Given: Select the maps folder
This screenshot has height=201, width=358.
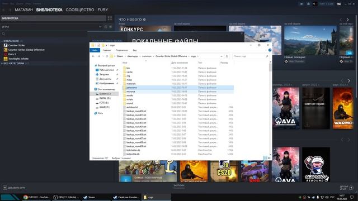Looking at the screenshot, I should [178, 80].
